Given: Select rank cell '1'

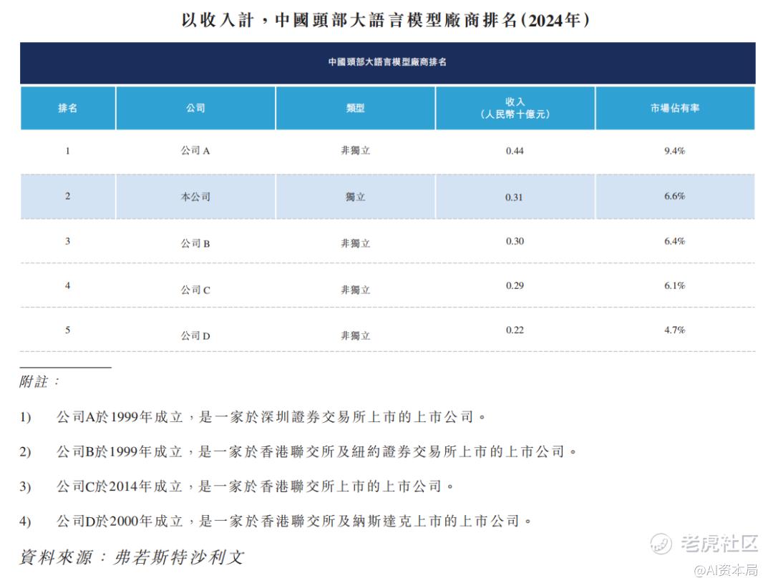Looking at the screenshot, I should (x=67, y=151).
